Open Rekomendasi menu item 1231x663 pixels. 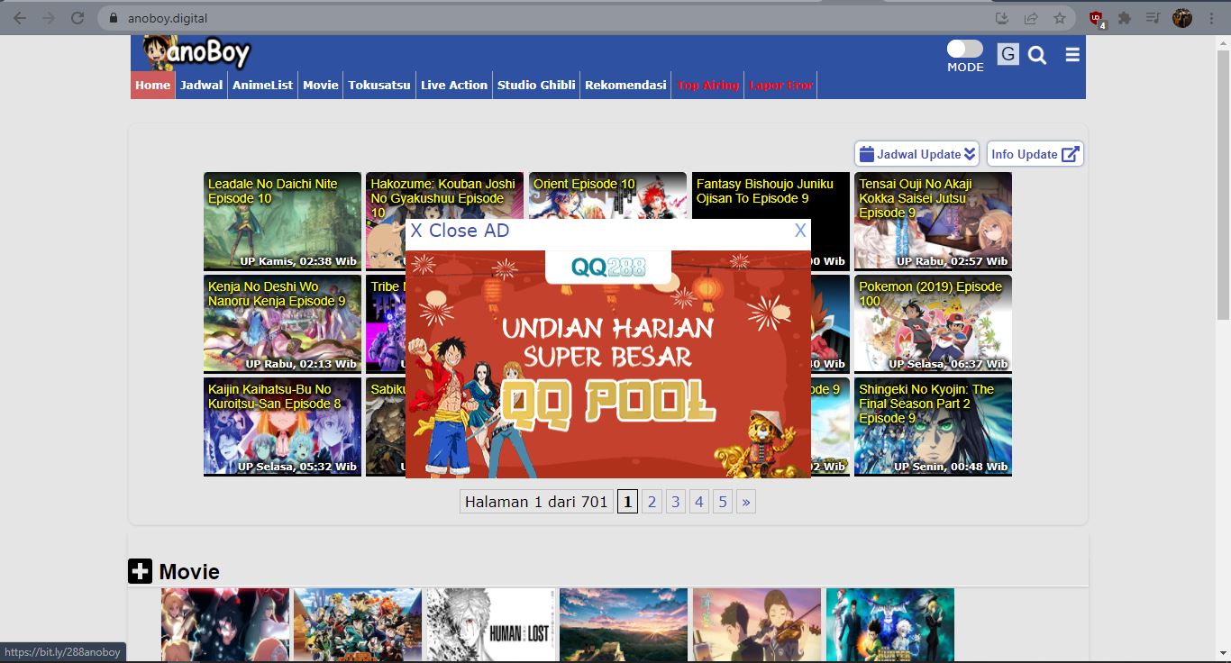click(x=625, y=85)
